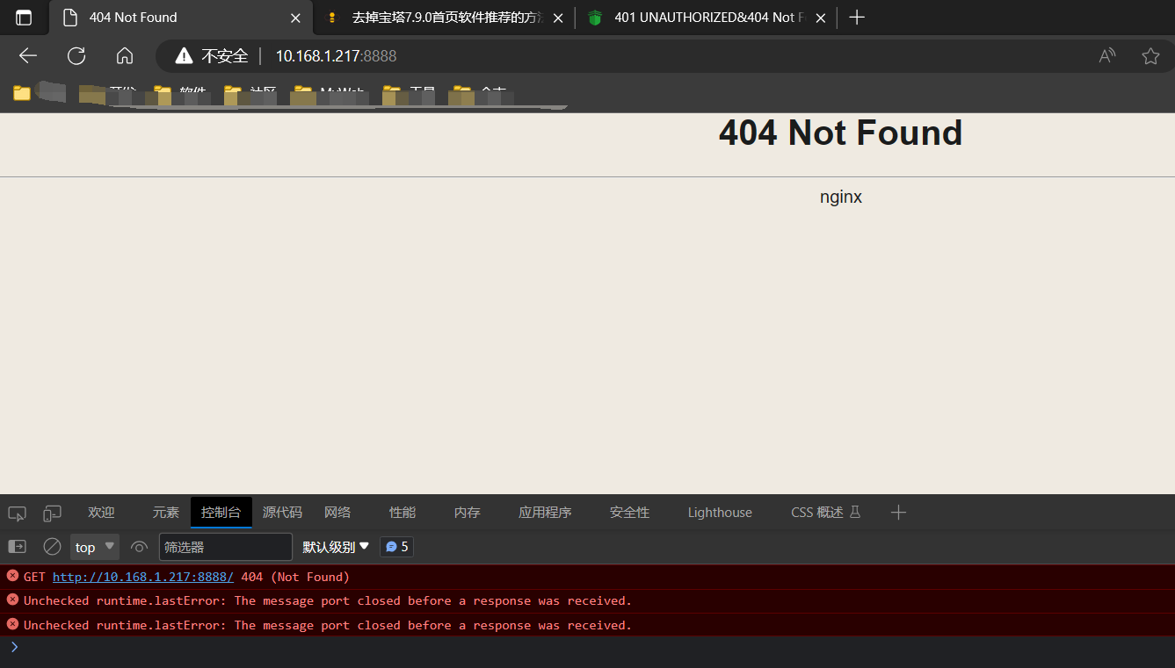Open the 源代码 DevTools tab

(282, 513)
